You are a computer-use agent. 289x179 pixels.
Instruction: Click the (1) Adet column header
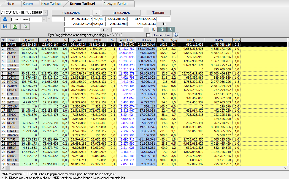tap(29, 40)
